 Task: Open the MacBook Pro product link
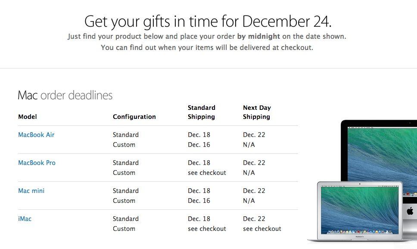(37, 163)
